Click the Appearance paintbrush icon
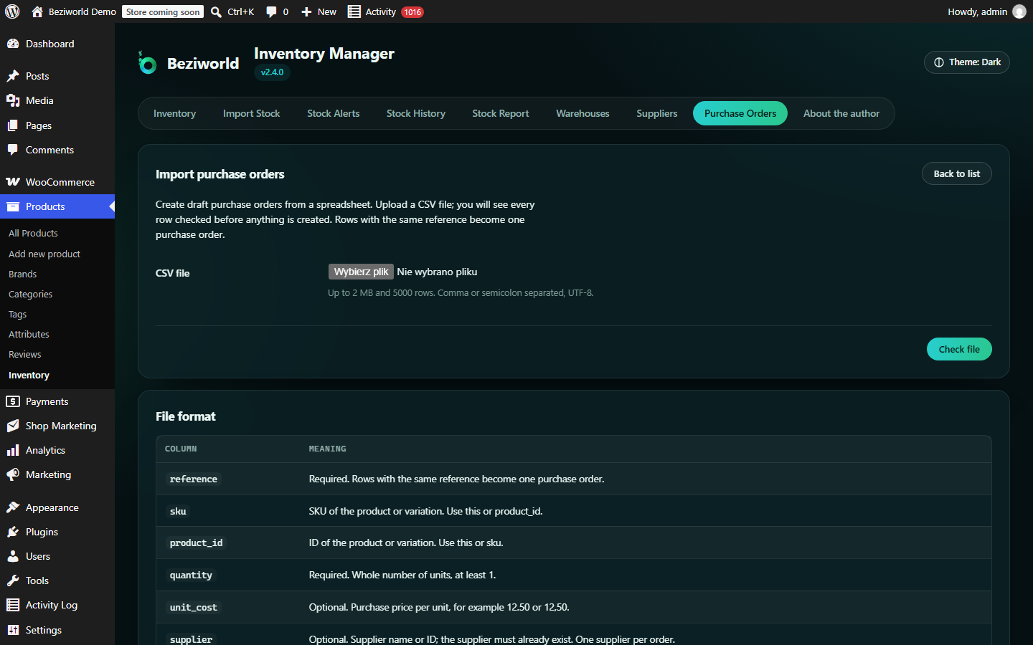This screenshot has width=1033, height=645. 13,507
